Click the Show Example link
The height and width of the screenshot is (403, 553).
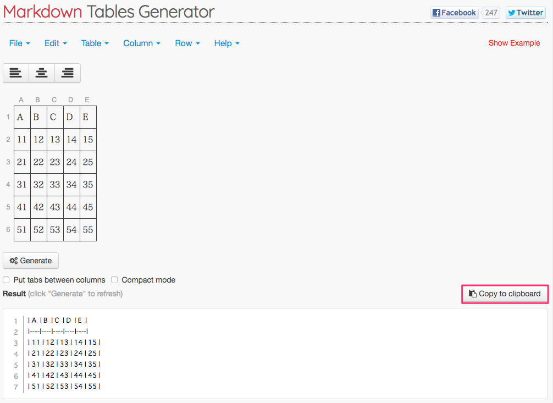[x=514, y=43]
